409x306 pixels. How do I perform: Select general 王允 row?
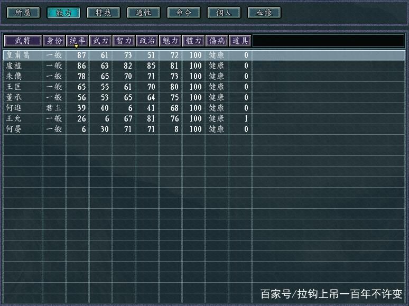click(204, 118)
